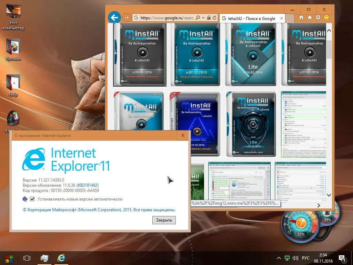Go back with the browser's blue back arrow
The image size is (353, 265).
click(114, 17)
